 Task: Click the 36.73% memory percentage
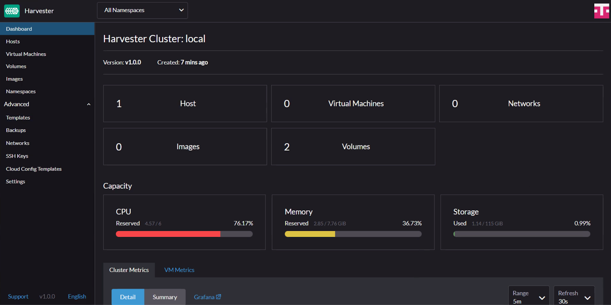coord(412,223)
